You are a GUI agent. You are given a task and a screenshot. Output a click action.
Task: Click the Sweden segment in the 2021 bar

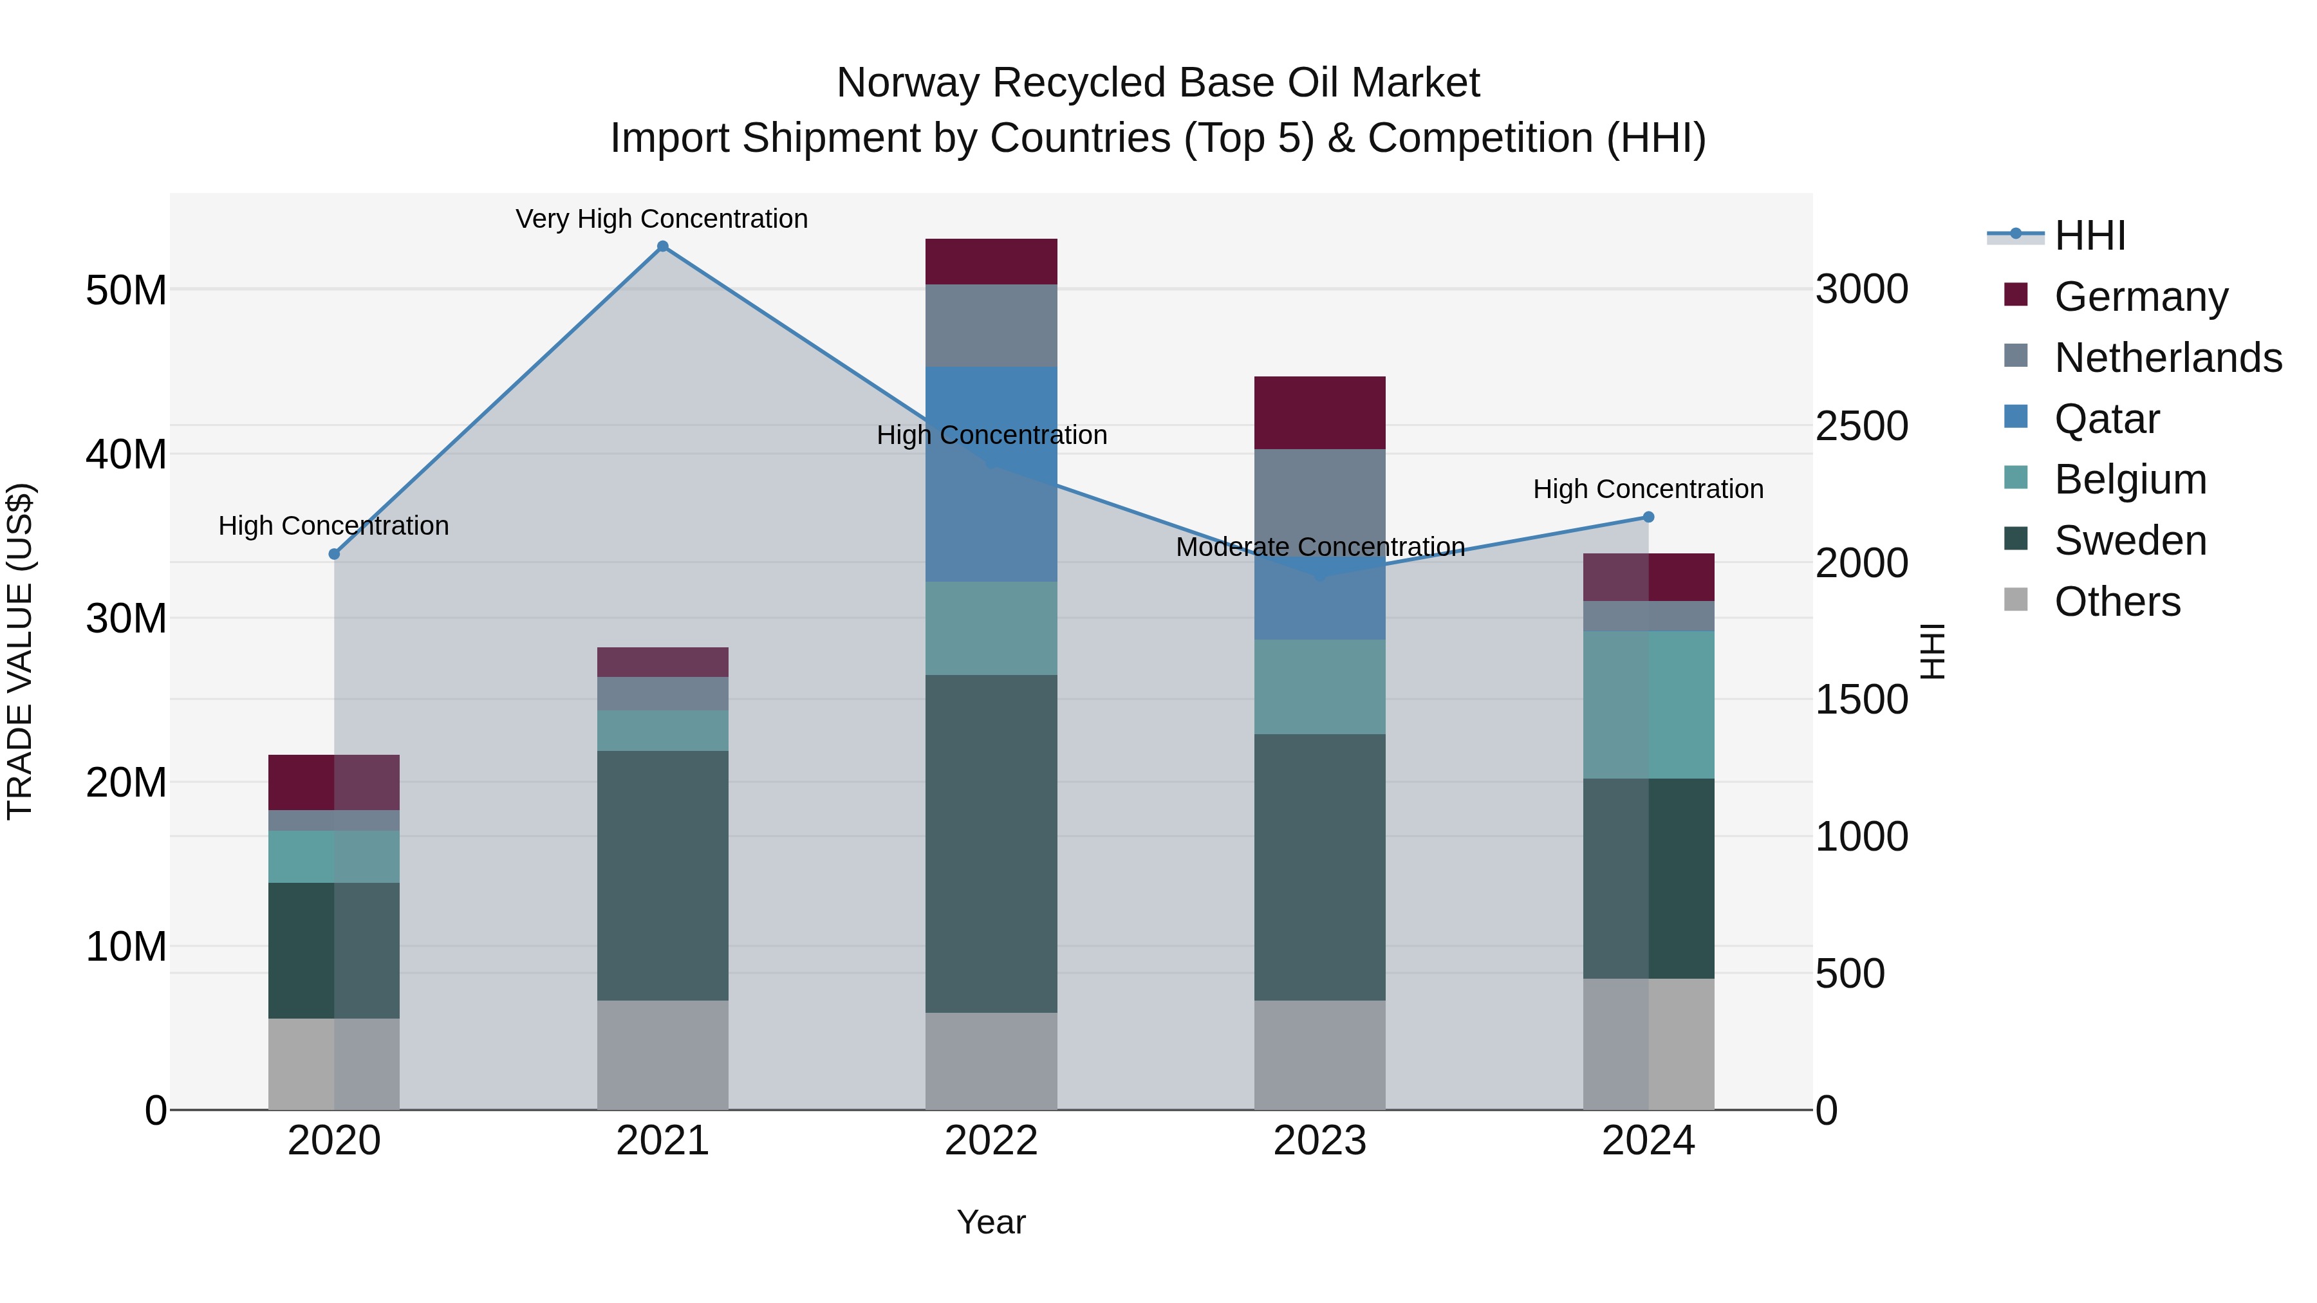point(663,876)
